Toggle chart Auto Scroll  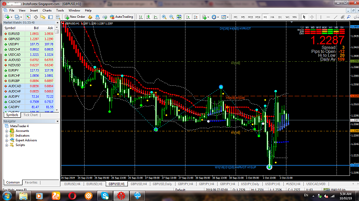pyautogui.click(x=188, y=17)
